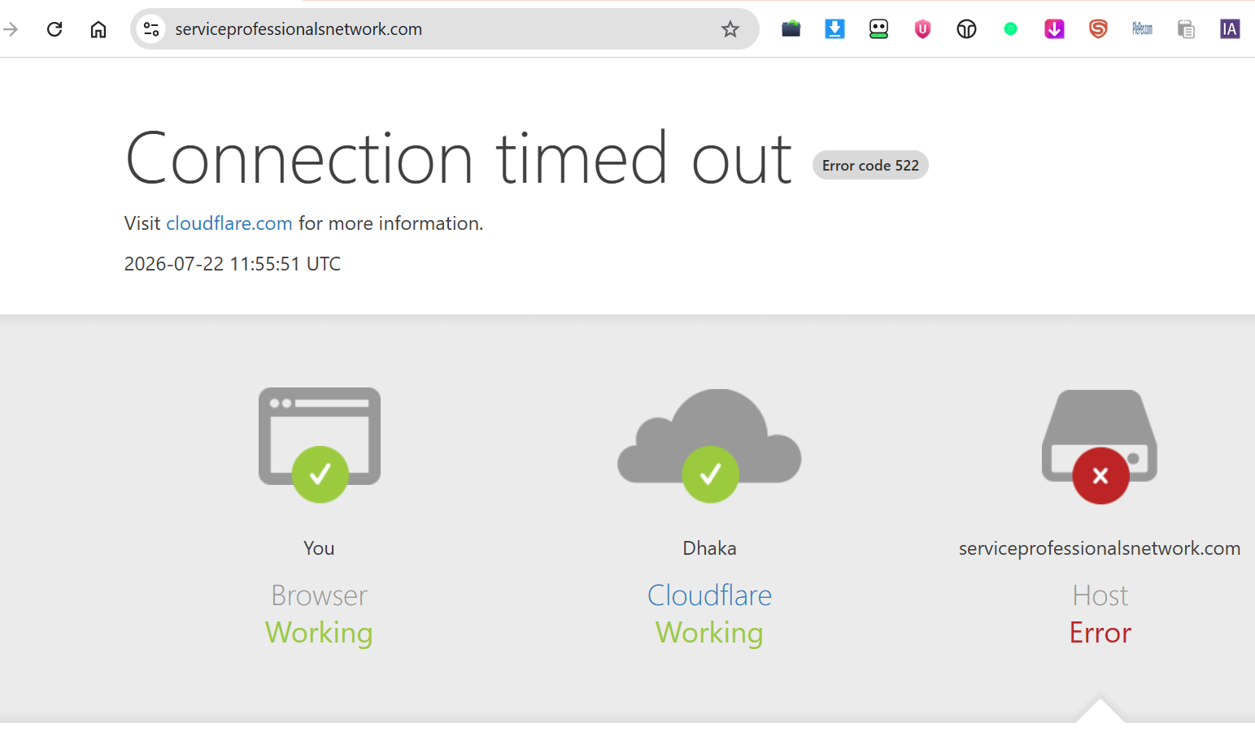Open the blue Cloudflare link under Dhaka
This screenshot has height=740, width=1255.
point(709,595)
